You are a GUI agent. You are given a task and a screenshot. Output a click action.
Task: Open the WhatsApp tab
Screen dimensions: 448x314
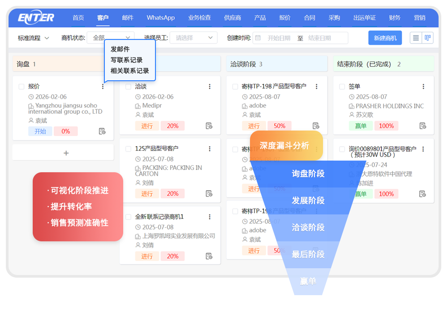160,18
